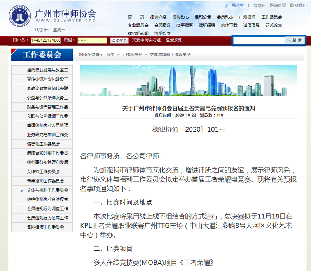
Task: Select 文体与福利工作委员会 in the sidebar
Action: [x=42, y=190]
